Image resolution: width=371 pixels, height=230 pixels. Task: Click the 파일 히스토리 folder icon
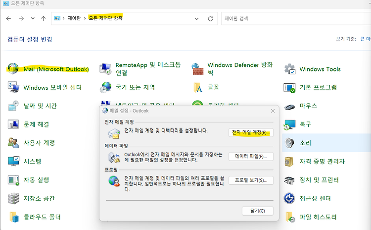pyautogui.click(x=290, y=217)
